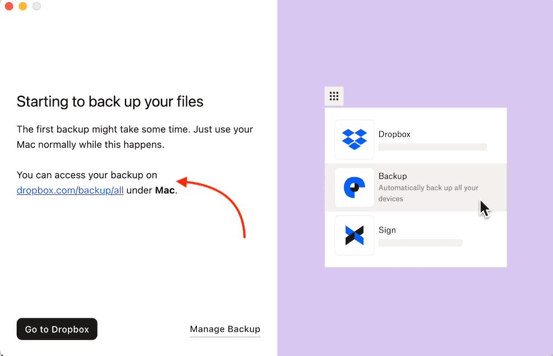The height and width of the screenshot is (356, 553).
Task: Click the bold word Mac after the link
Action: click(165, 190)
